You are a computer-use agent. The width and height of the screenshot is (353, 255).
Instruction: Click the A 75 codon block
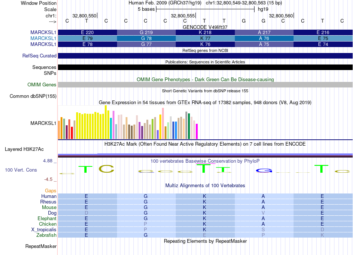[x=264, y=44]
